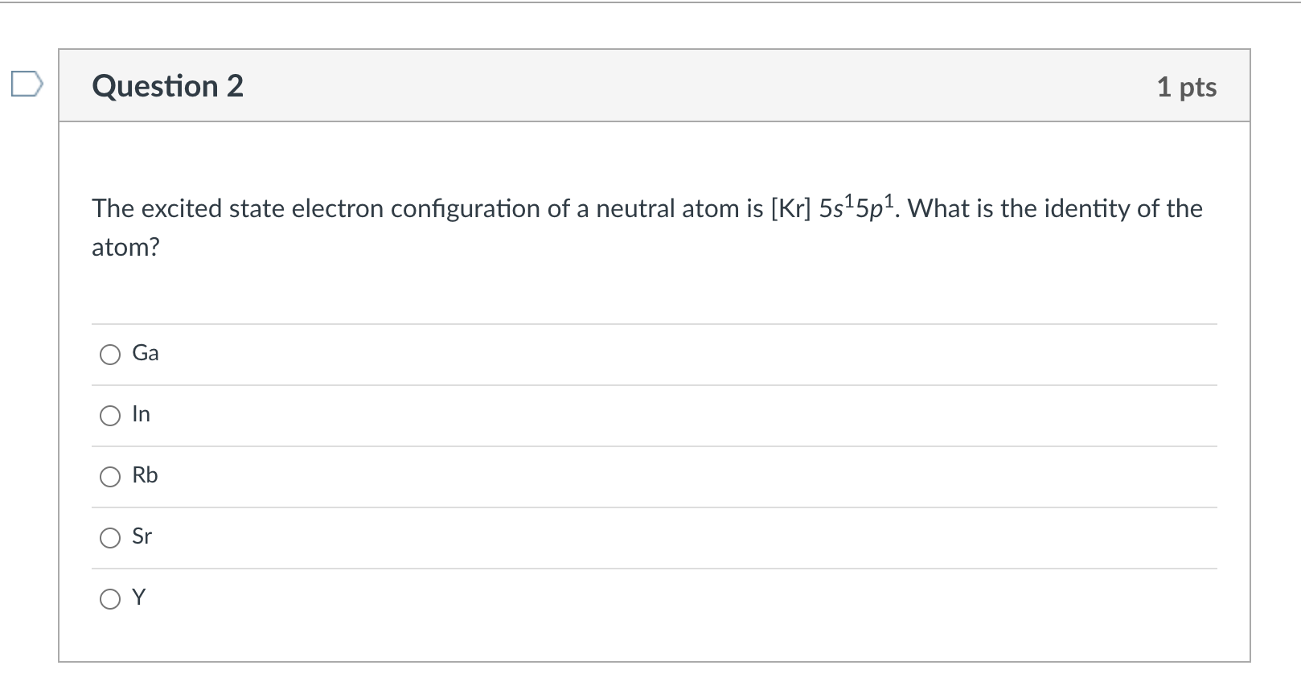Click the "In" answer label text

coord(142,414)
